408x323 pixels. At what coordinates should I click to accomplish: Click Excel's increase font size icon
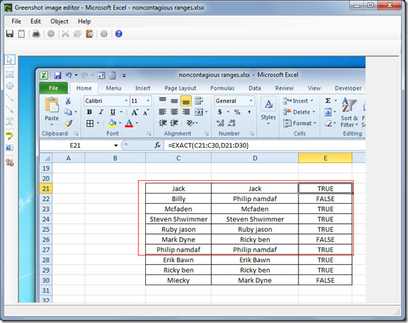(x=134, y=112)
